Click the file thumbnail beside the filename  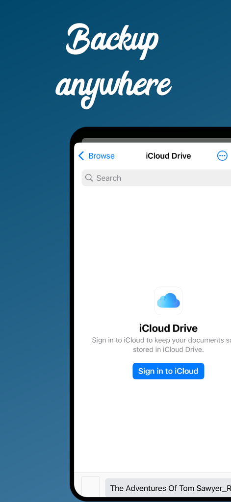[x=90, y=487]
